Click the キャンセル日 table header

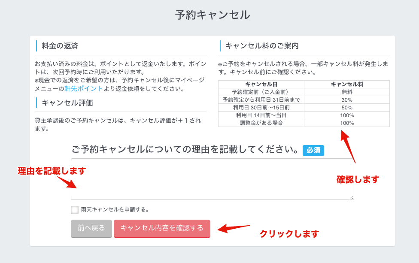[261, 85]
